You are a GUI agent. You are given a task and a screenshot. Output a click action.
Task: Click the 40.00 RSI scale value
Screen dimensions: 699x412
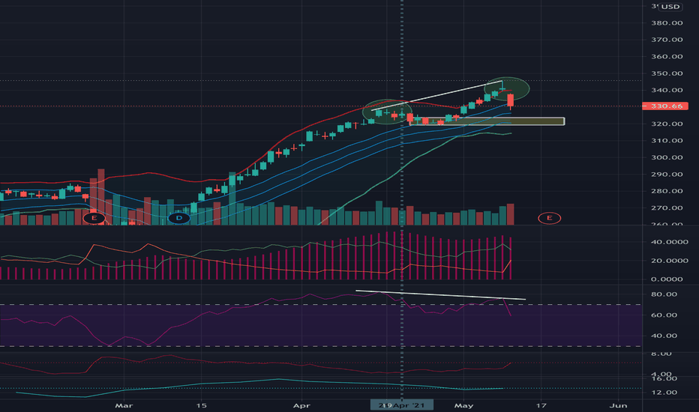[x=664, y=336]
